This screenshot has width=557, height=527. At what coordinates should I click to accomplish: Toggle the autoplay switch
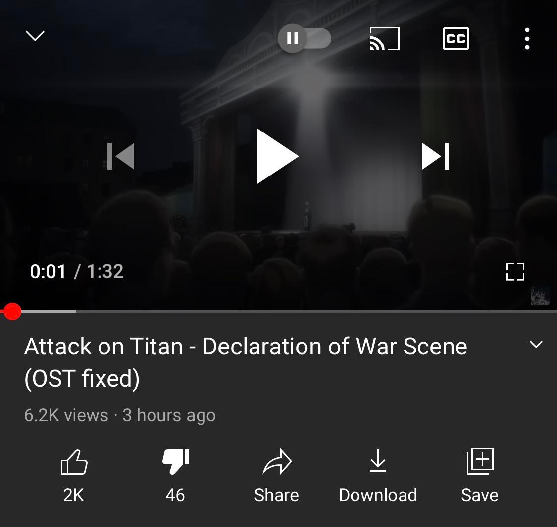[304, 38]
